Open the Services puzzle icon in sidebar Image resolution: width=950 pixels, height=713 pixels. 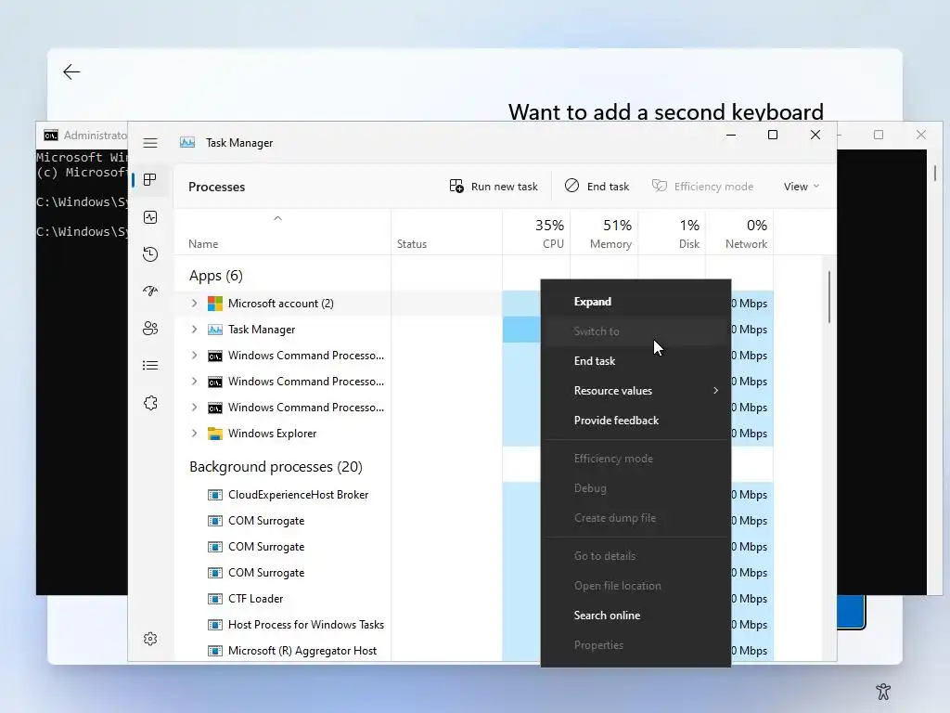tap(150, 403)
